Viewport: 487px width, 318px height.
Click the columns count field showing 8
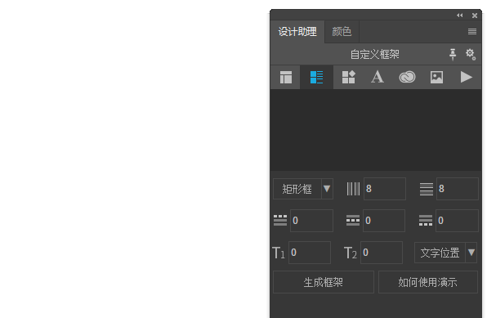coord(385,189)
